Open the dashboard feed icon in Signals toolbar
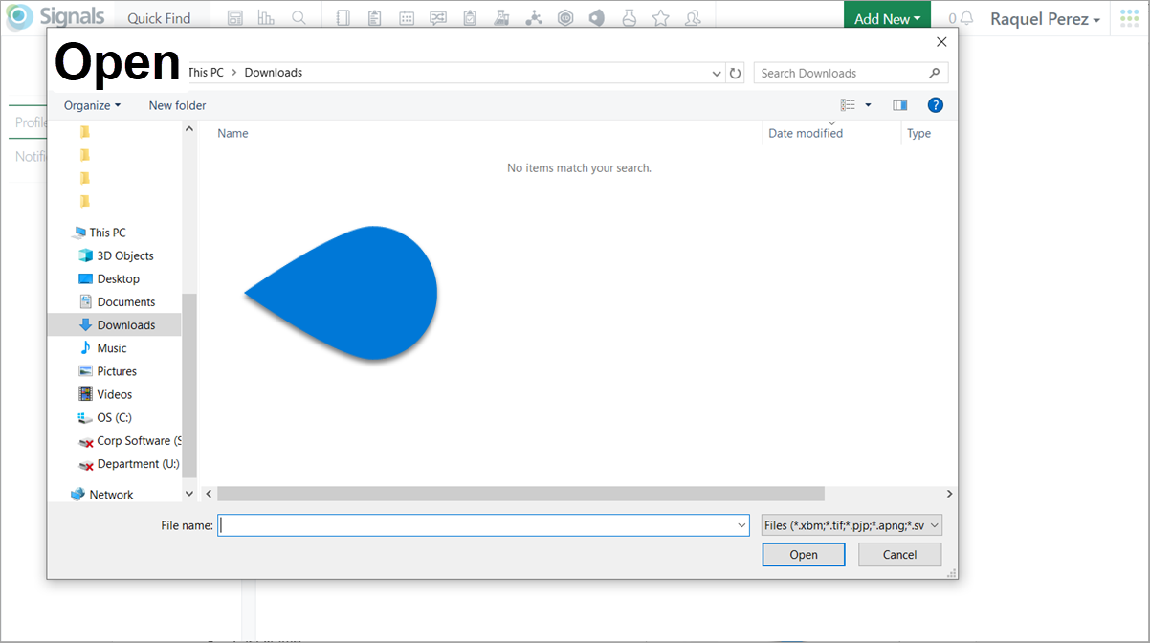 [235, 18]
